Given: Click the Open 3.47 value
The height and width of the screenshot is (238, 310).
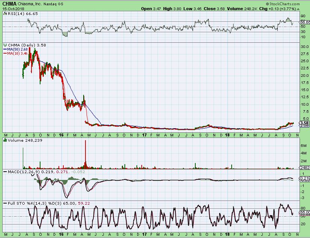Looking at the screenshot, I should (x=151, y=9).
